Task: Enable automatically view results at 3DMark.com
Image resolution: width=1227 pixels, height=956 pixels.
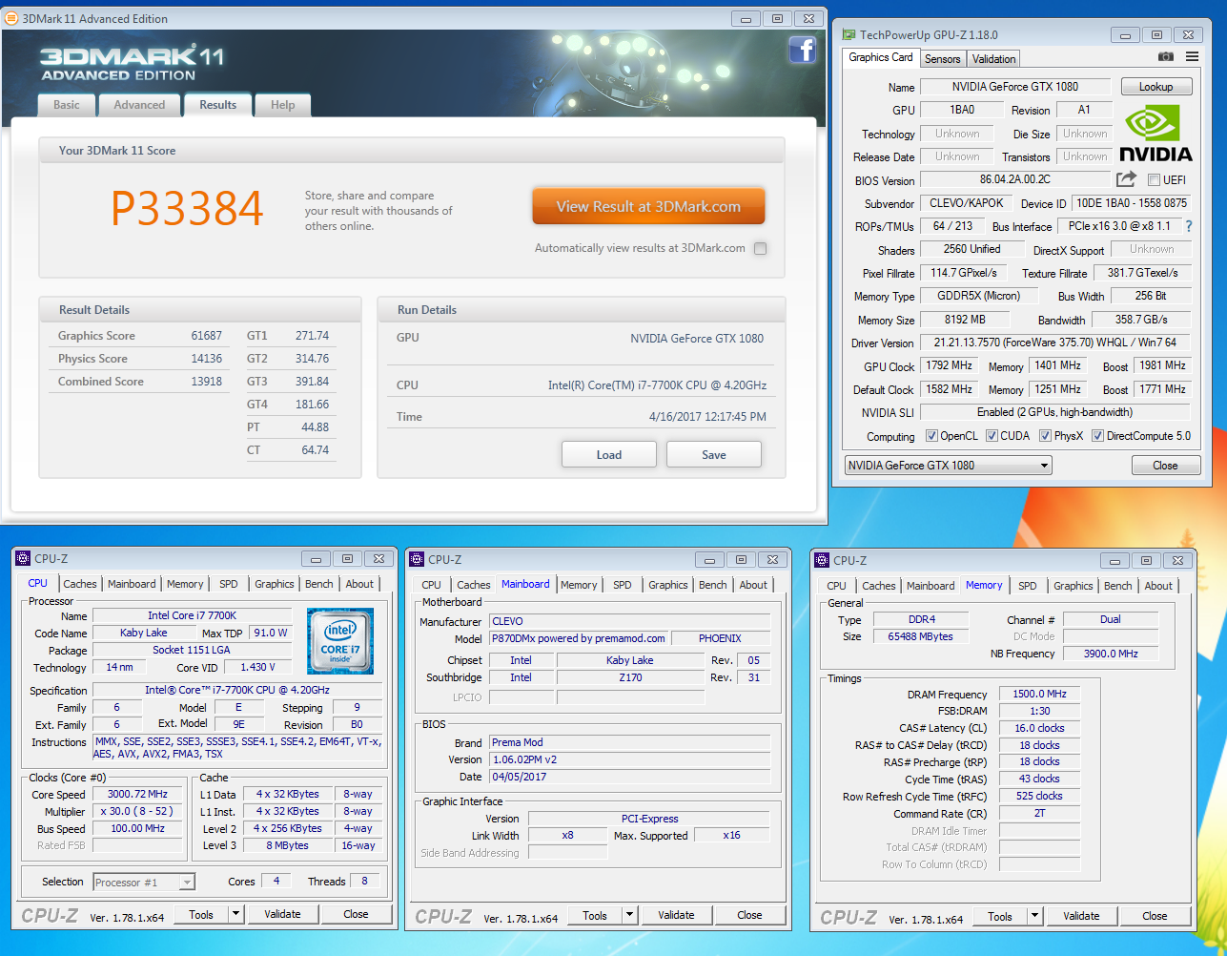Action: 760,249
